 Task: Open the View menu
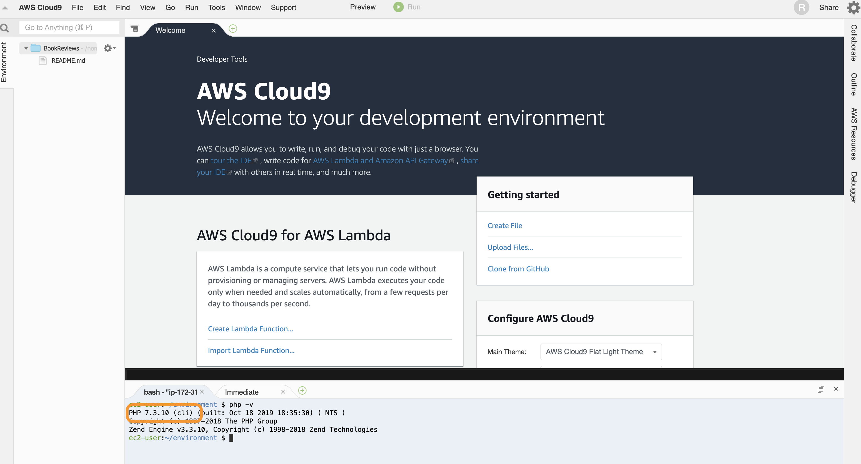[x=147, y=7]
